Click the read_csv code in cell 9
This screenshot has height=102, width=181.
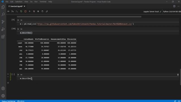[77, 24]
